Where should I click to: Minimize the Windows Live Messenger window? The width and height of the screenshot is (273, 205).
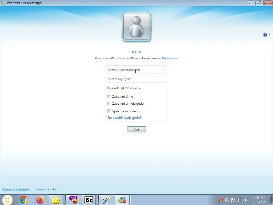(x=251, y=3)
